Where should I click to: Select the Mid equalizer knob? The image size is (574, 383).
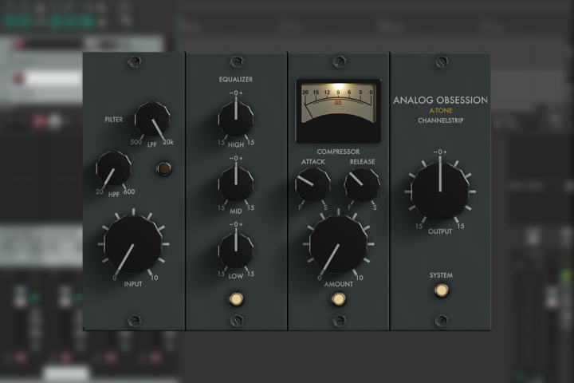[235, 184]
